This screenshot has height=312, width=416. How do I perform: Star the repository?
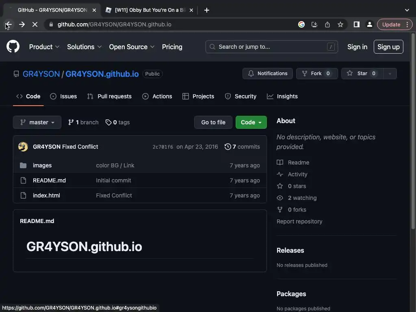point(362,74)
